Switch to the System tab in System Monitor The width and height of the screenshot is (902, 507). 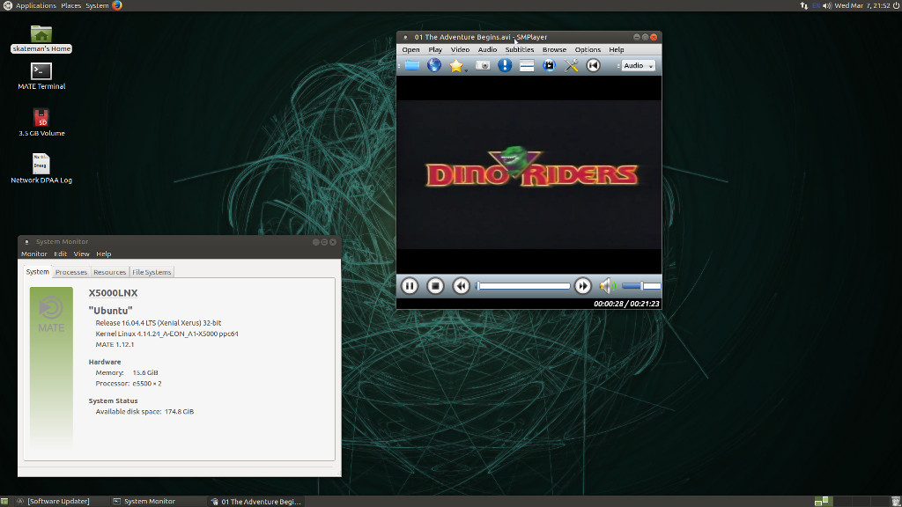pos(37,272)
